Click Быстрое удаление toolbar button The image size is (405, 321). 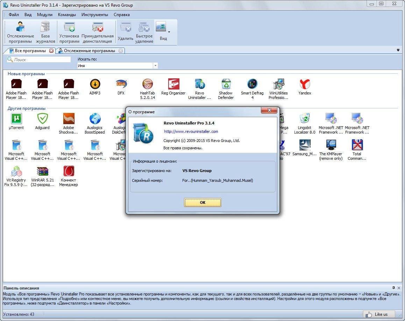coord(144,33)
